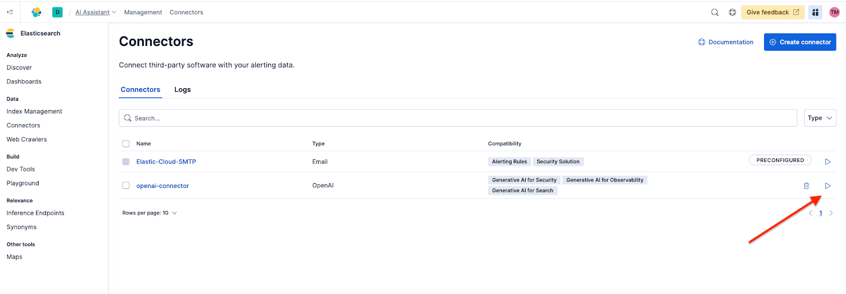Open the AI Assistant header icon
846x294 pixels.
(x=815, y=12)
